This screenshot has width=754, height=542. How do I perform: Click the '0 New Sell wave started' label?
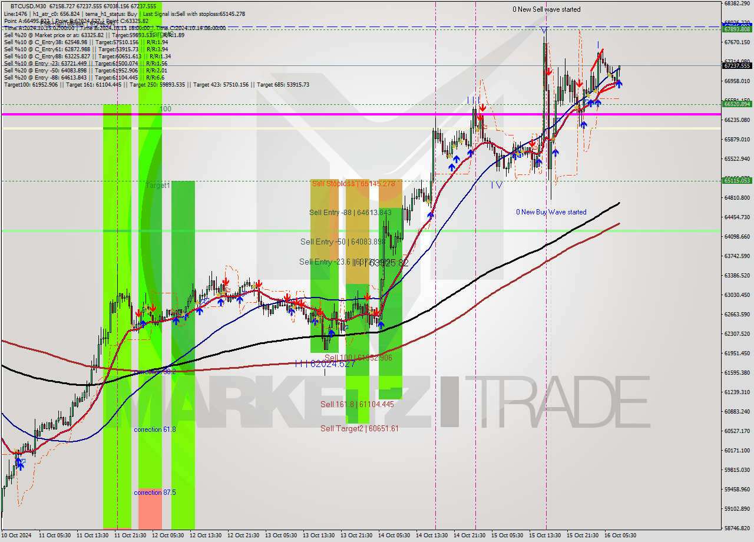tap(546, 9)
